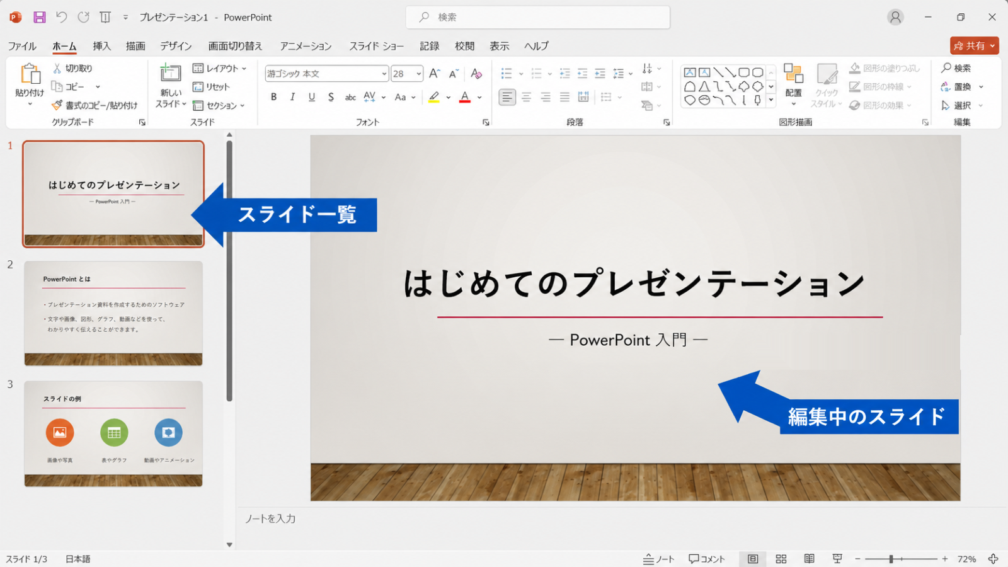Insert a new slide via 新しいスライド icon

click(x=170, y=73)
